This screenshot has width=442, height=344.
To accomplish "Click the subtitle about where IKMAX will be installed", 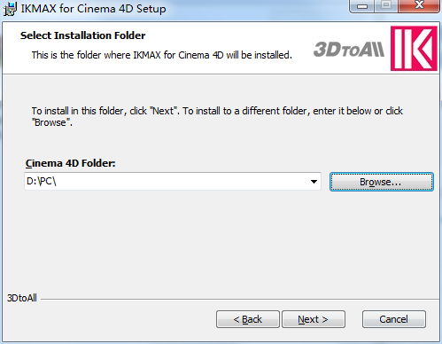I will click(162, 55).
